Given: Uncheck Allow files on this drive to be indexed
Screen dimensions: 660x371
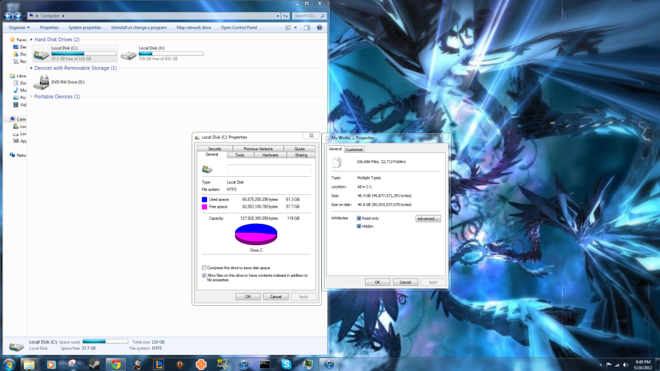Looking at the screenshot, I should point(204,276).
